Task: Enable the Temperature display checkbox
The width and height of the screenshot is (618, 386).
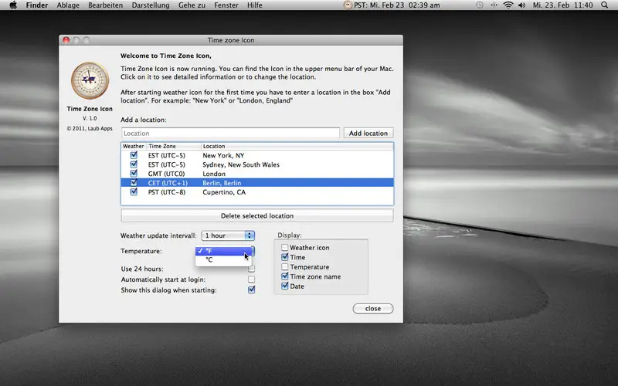Action: pyautogui.click(x=284, y=266)
